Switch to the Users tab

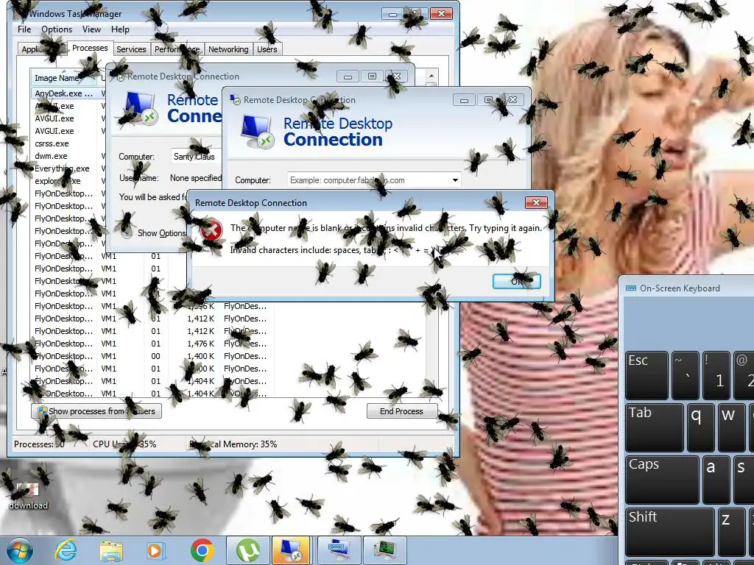267,49
